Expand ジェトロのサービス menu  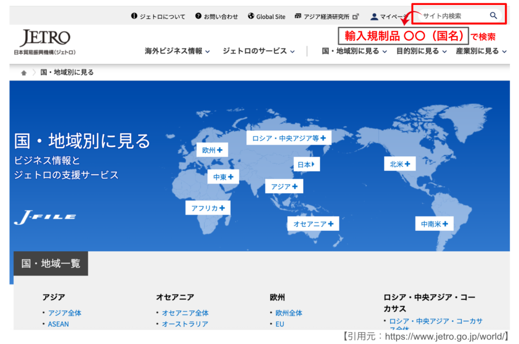(258, 51)
